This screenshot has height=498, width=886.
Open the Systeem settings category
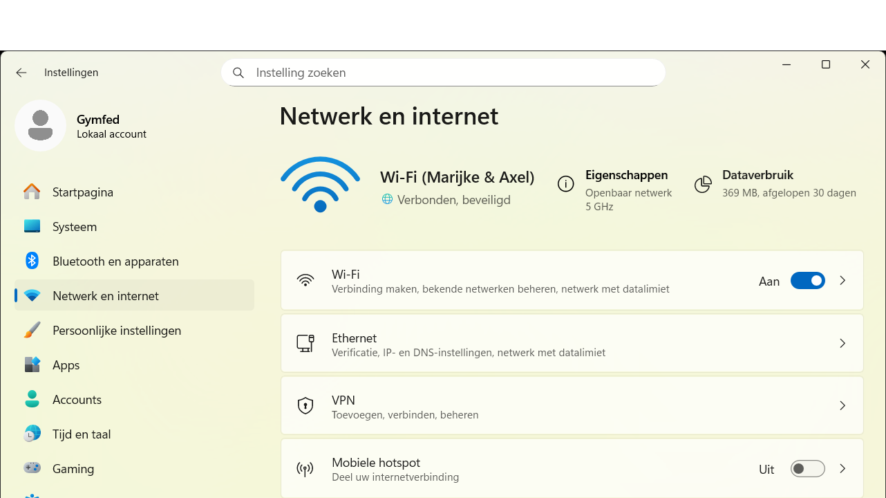click(x=75, y=227)
